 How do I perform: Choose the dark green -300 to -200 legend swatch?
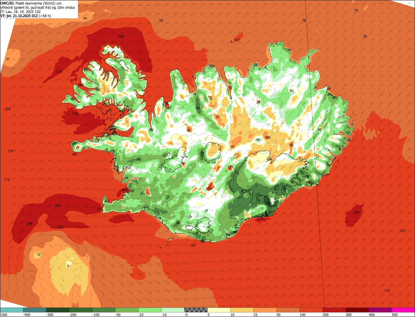57,310
